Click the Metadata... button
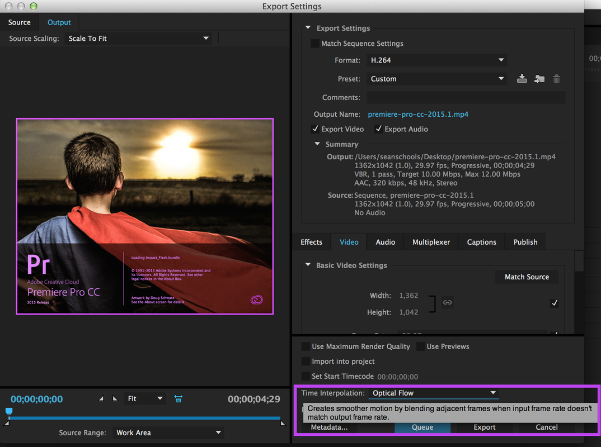Screen dimensions: 601x447 tap(329, 427)
